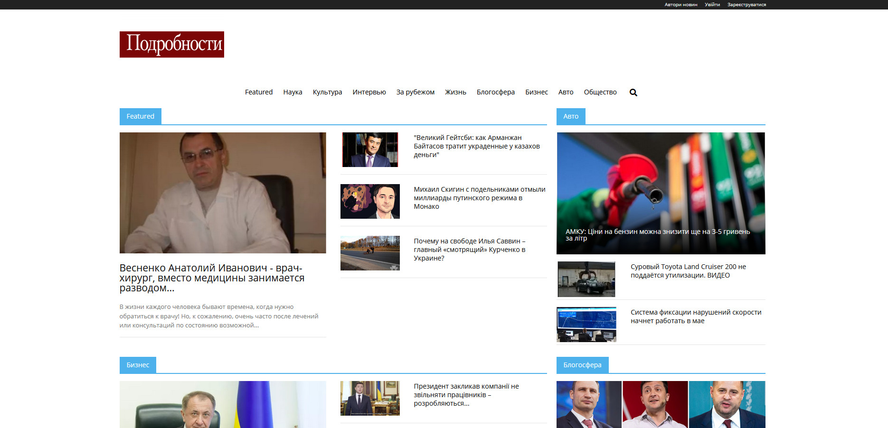Click the Зареєструватися link

746,5
